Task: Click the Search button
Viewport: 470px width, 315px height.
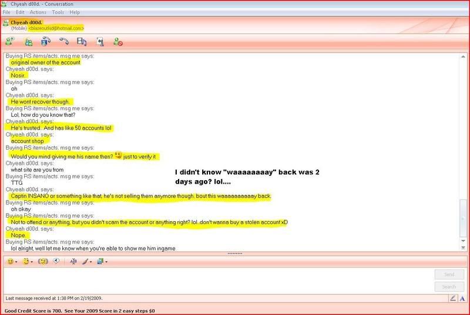Action: [x=449, y=287]
